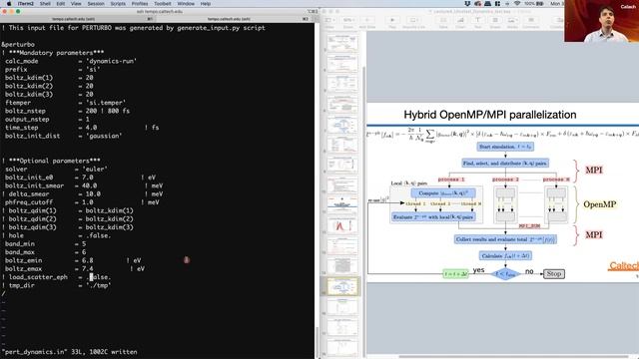Click the 'Collect results and evaluate total' box
The width and height of the screenshot is (639, 359).
(x=505, y=239)
